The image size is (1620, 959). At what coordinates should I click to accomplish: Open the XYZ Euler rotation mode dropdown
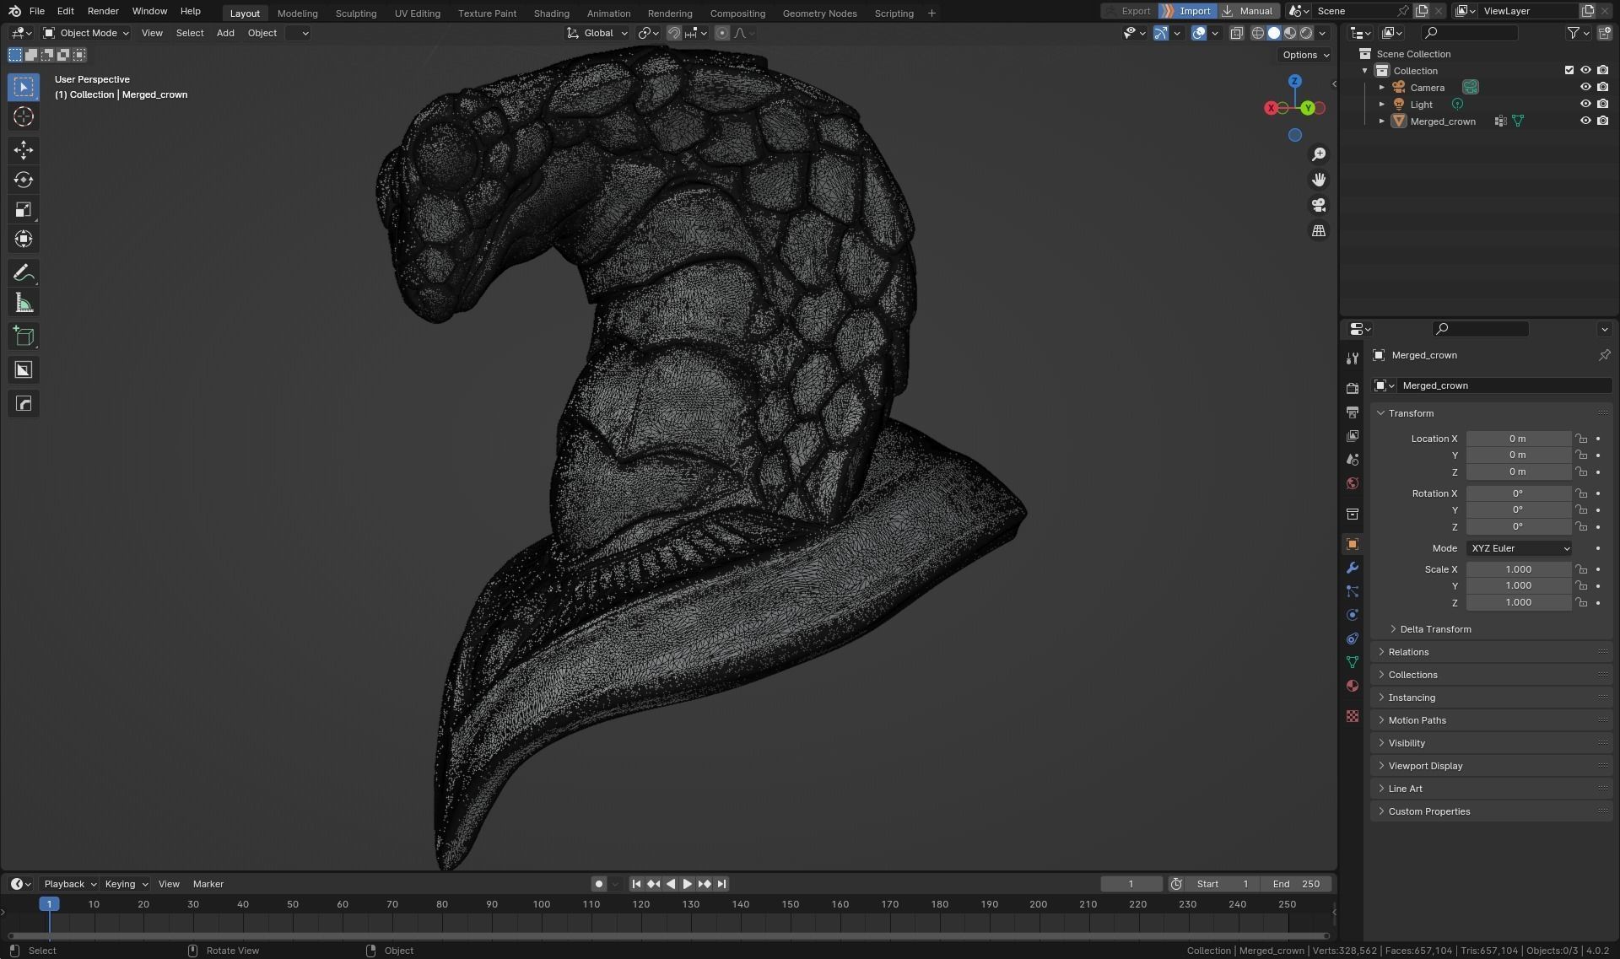pyautogui.click(x=1520, y=548)
